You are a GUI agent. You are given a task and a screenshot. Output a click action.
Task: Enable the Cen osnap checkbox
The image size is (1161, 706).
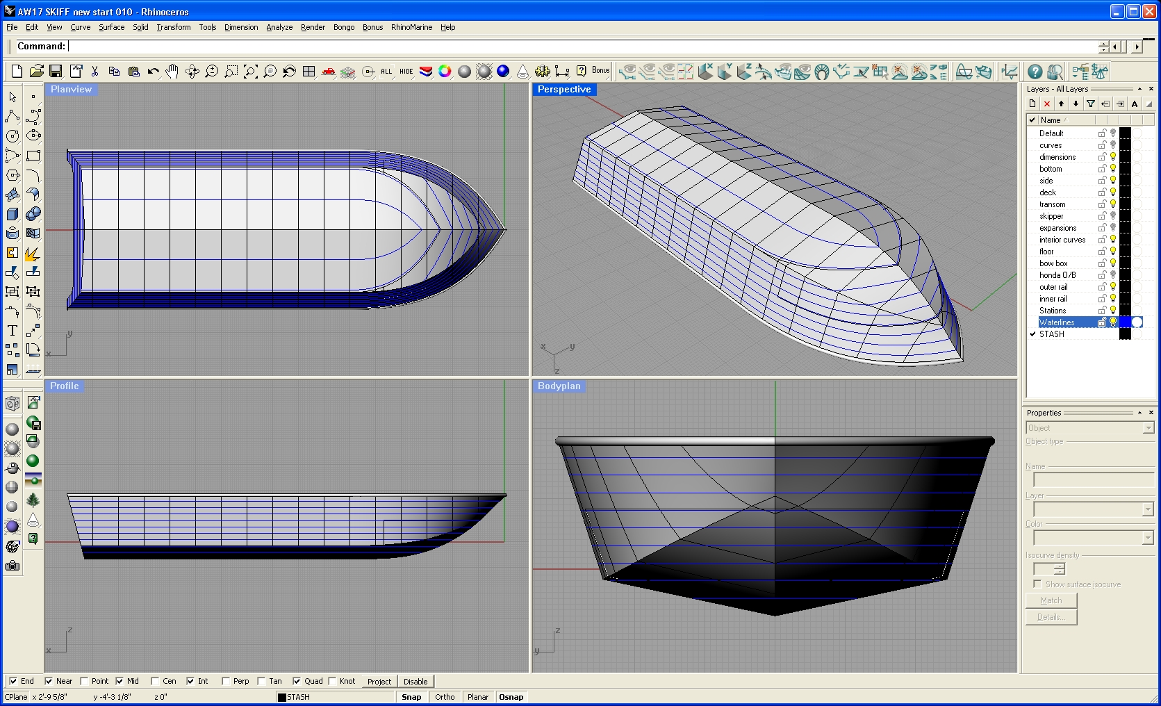[x=155, y=681]
